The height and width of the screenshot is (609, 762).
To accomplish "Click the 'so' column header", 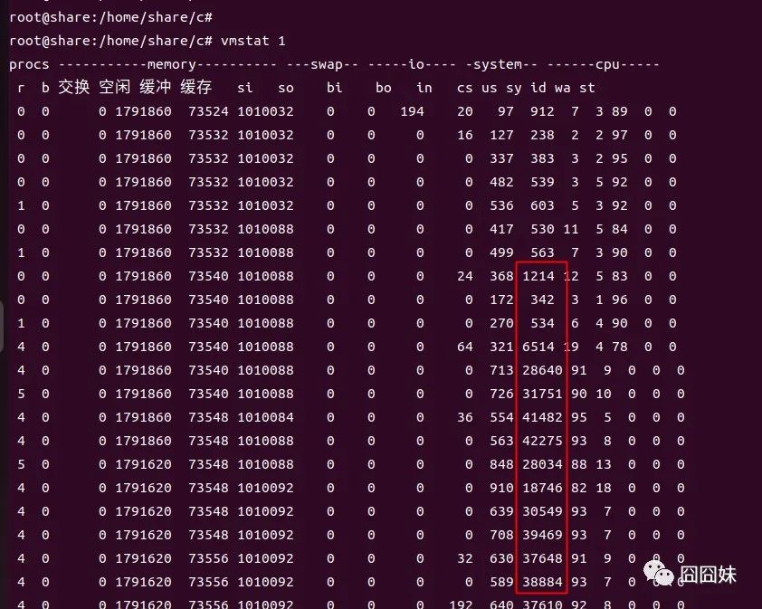I will (286, 88).
